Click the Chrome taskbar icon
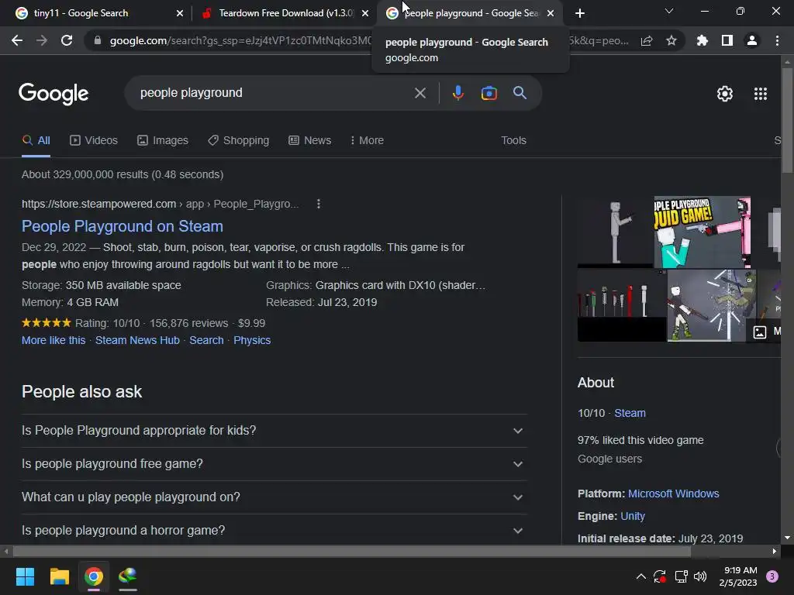The height and width of the screenshot is (595, 794). click(93, 576)
